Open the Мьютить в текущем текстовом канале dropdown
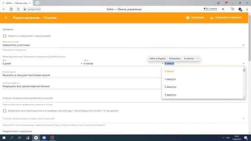The height and width of the screenshot is (141, 251). click(82, 75)
